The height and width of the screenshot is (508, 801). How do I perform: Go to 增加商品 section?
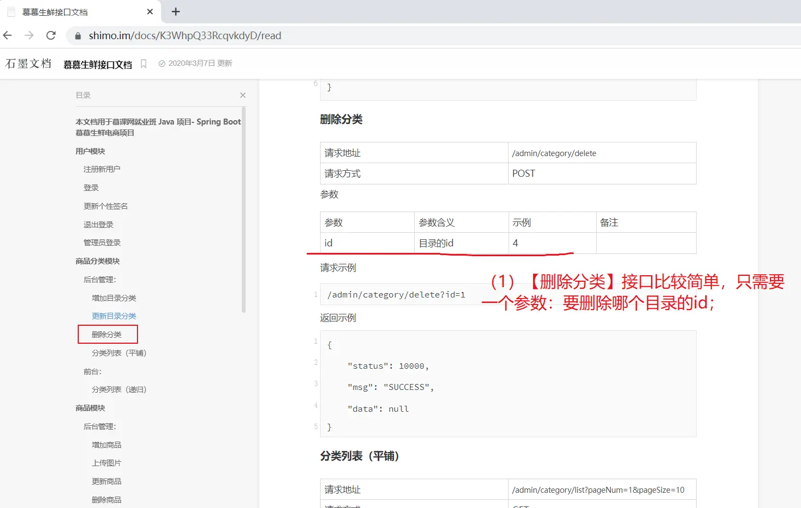tap(107, 445)
